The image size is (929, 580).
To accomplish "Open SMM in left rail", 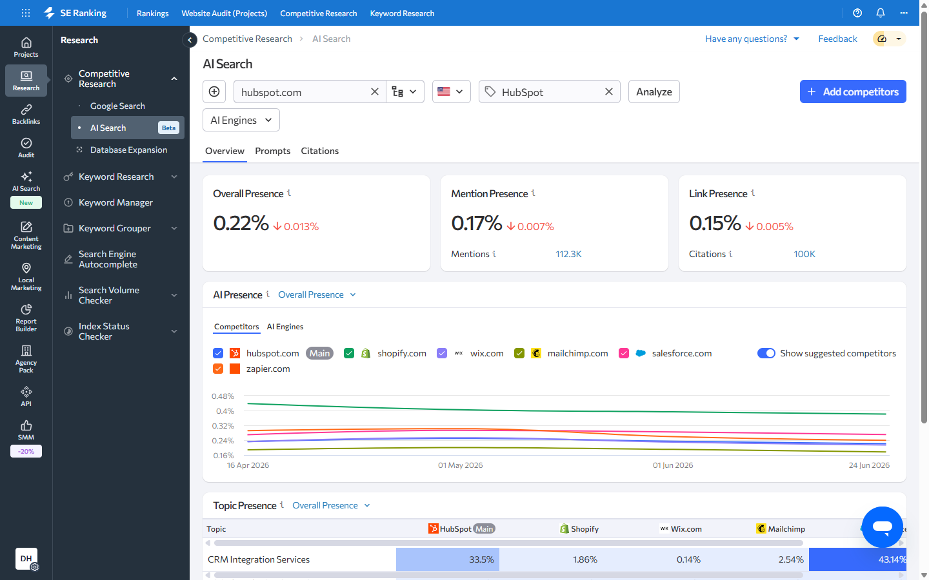I will coord(26,430).
